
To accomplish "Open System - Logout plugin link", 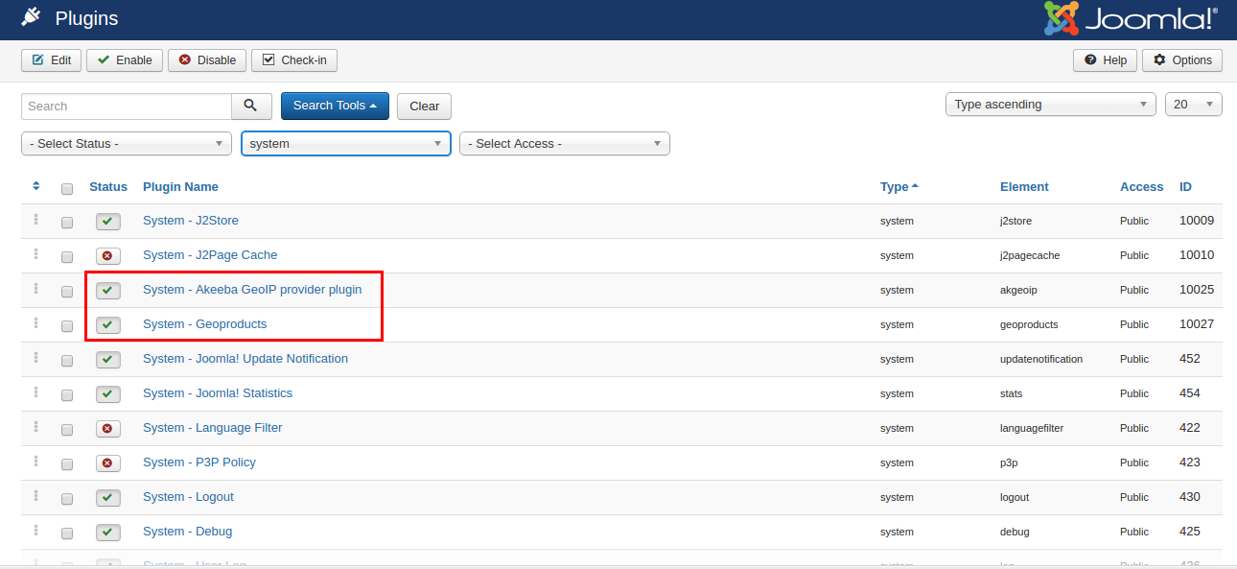I will pos(189,497).
